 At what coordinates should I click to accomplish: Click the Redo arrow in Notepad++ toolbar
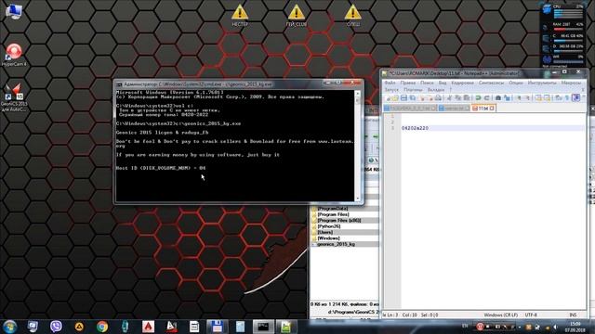487,98
